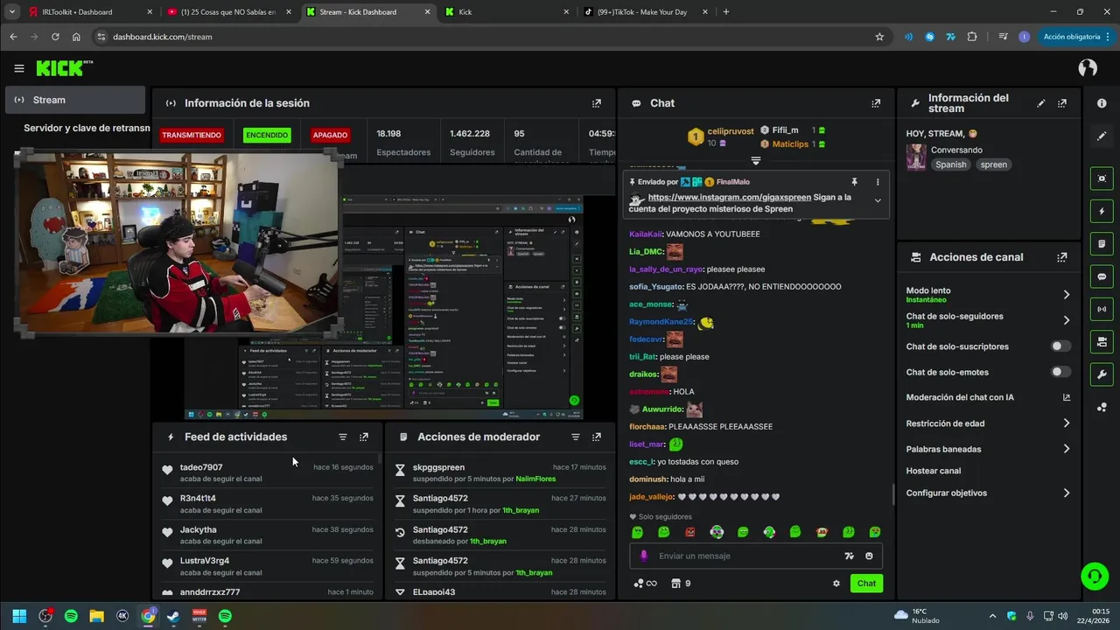Viewport: 1120px width, 630px height.
Task: Open the instagram.com/gigaxspreen link
Action: tap(730, 198)
